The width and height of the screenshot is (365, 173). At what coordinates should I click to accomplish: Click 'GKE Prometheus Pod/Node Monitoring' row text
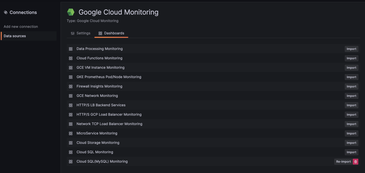pyautogui.click(x=109, y=77)
